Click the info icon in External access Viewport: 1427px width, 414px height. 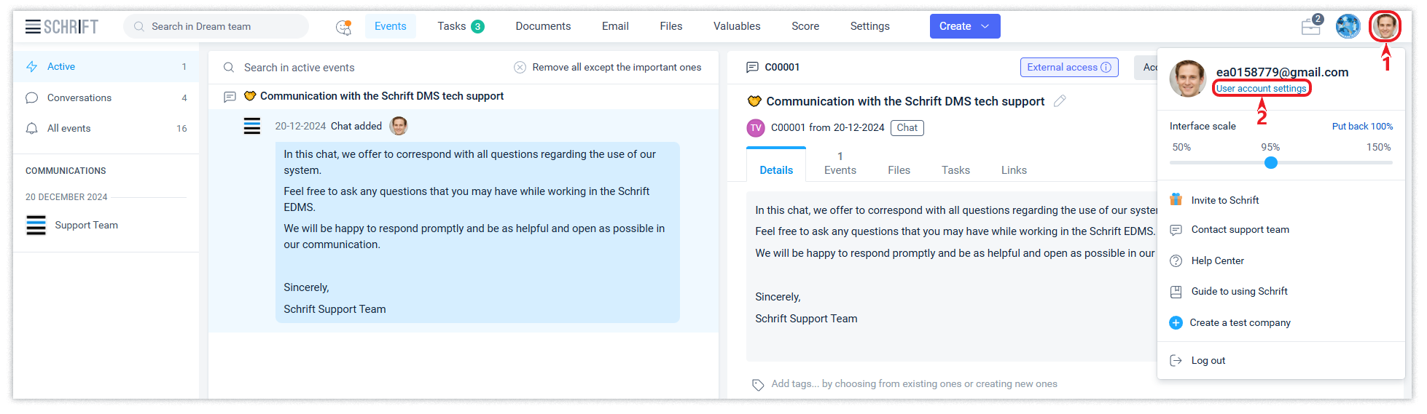pos(1106,67)
